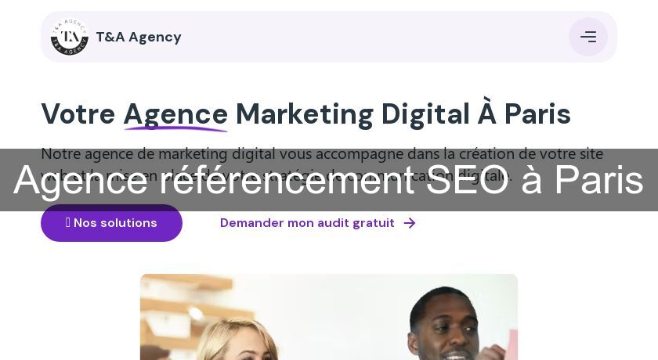Click the Votre Agence Marketing Digital heading

click(305, 114)
